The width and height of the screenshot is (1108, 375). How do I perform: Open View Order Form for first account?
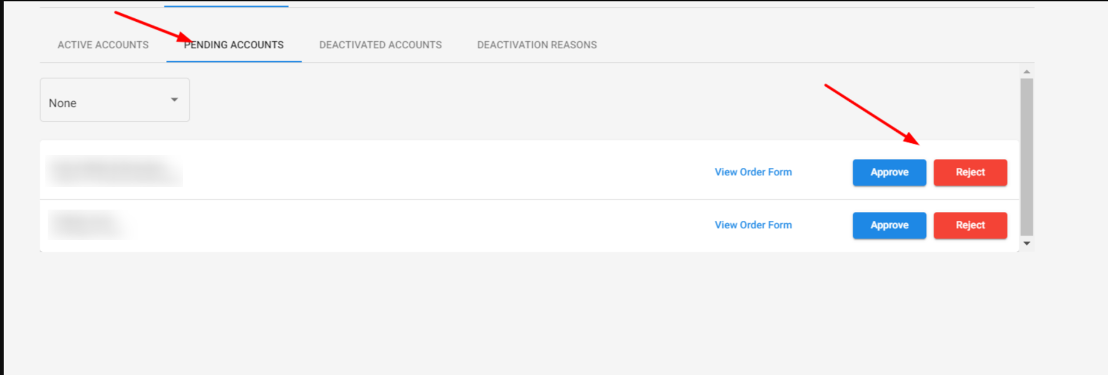pos(753,172)
